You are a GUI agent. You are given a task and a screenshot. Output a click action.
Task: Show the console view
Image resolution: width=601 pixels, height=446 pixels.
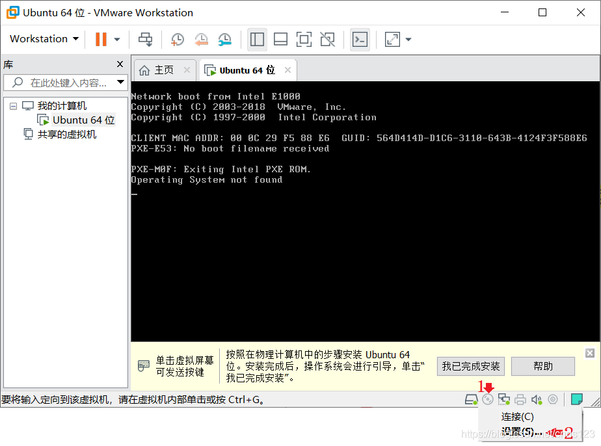[x=360, y=39]
